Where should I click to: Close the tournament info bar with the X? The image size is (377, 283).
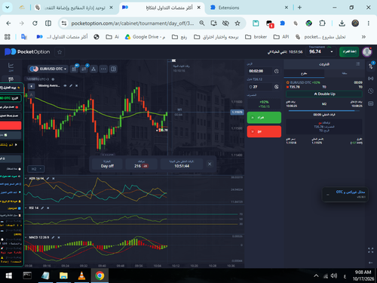pyautogui.click(x=210, y=164)
